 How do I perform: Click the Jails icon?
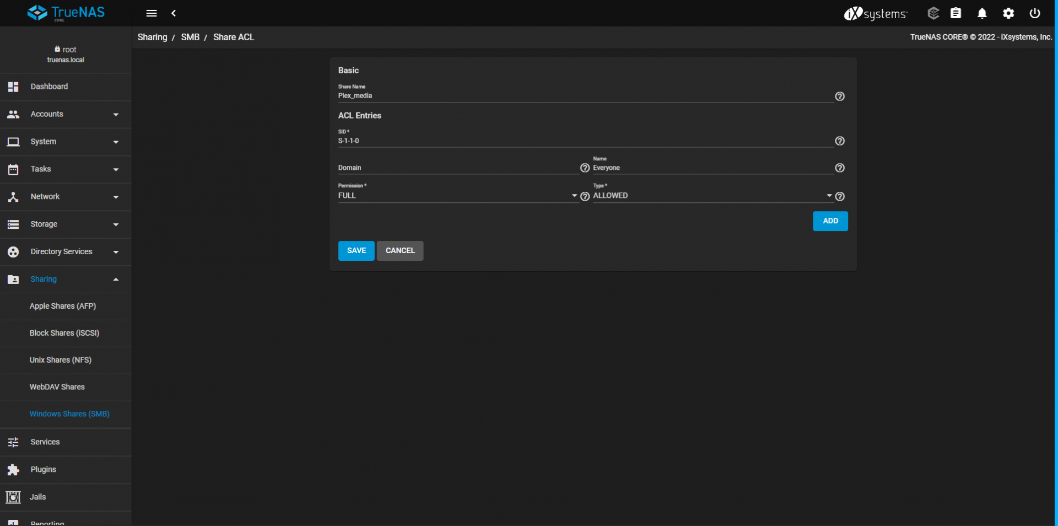point(13,497)
